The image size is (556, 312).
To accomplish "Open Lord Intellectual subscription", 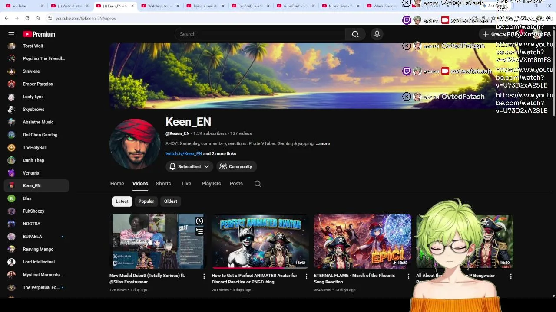I will pos(36,262).
